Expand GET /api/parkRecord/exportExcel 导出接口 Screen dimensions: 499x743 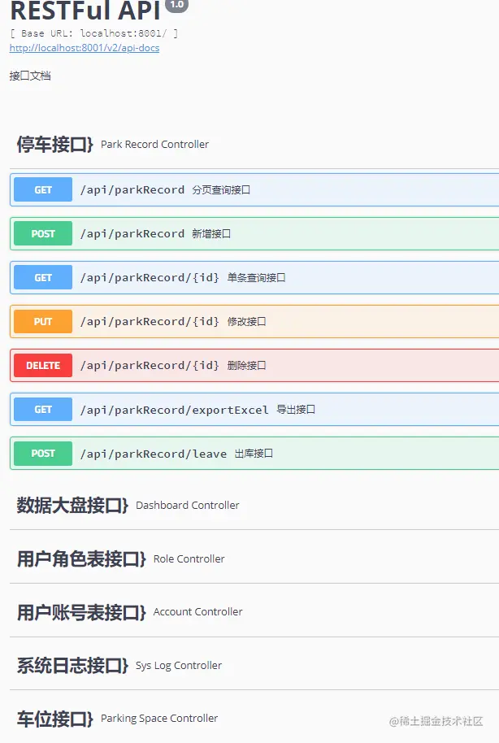pos(254,410)
